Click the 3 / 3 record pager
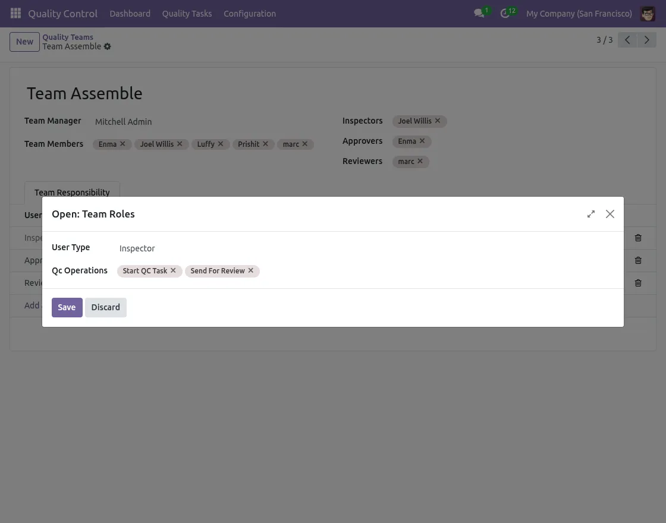This screenshot has width=666, height=523. [x=604, y=40]
